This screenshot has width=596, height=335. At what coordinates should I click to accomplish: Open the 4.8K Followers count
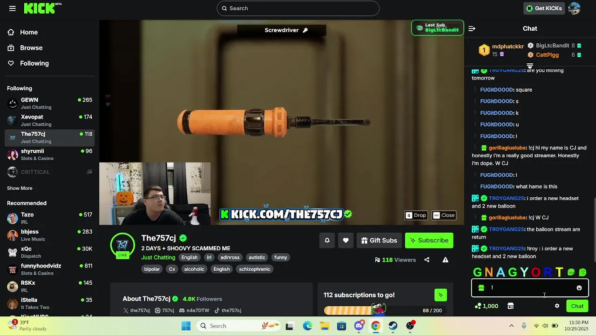[x=203, y=299]
